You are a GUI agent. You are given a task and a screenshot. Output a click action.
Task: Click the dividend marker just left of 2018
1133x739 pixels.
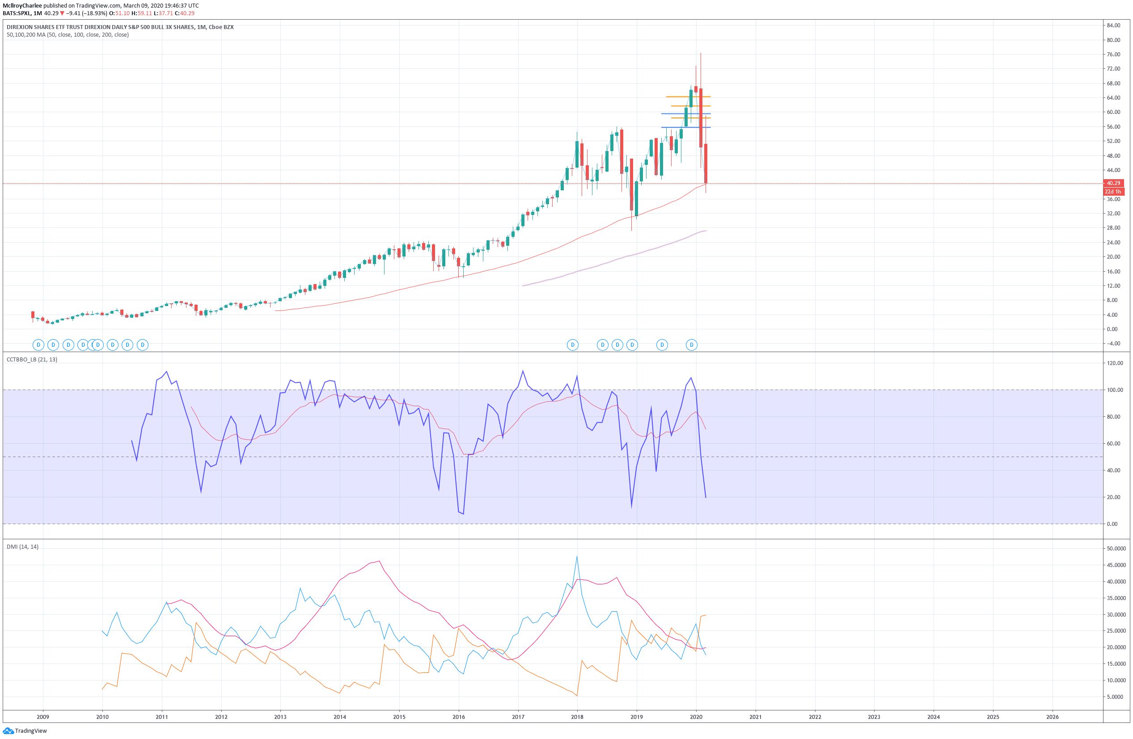(573, 345)
